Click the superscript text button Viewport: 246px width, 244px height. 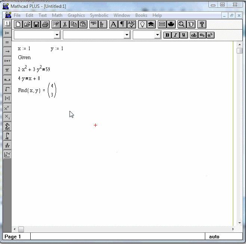(210, 35)
